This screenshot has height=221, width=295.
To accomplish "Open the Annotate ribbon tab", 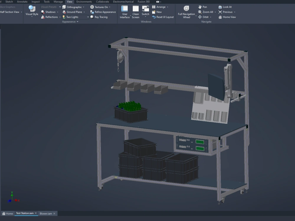I will [x=22, y=2].
